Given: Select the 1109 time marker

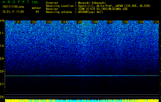Looking at the screenshot, I should coord(141,22).
